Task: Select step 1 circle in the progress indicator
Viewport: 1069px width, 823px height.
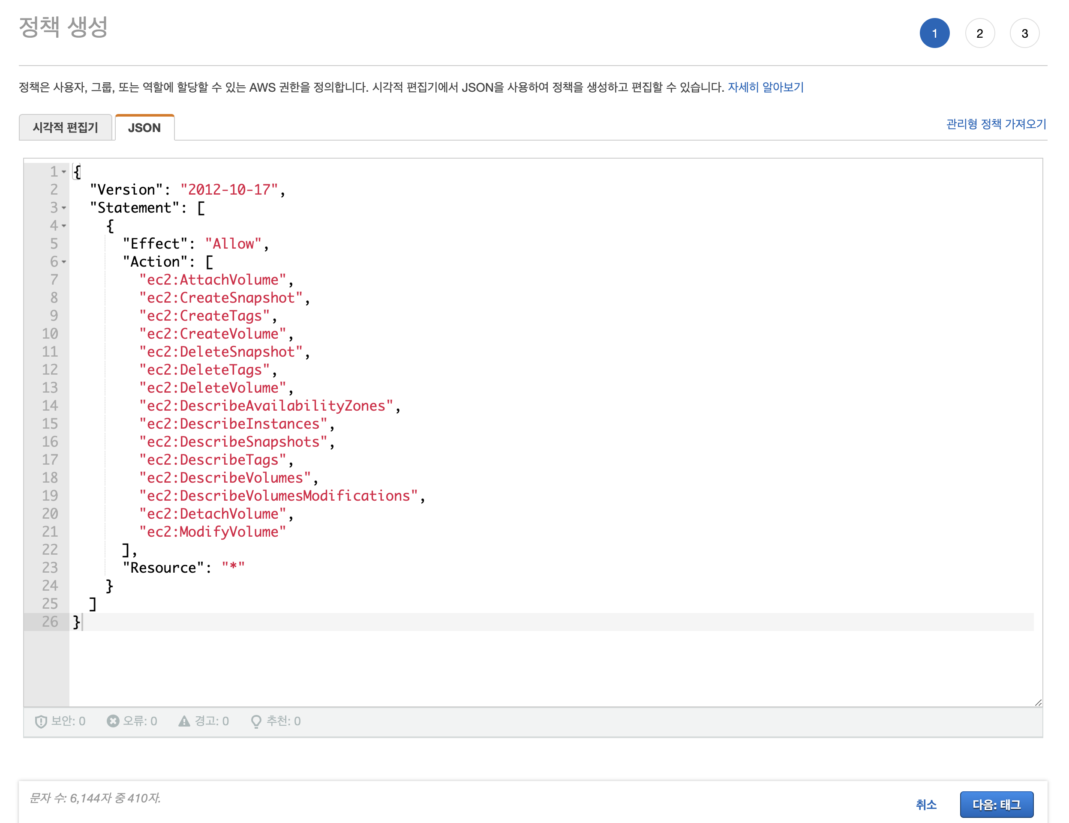Action: tap(935, 32)
